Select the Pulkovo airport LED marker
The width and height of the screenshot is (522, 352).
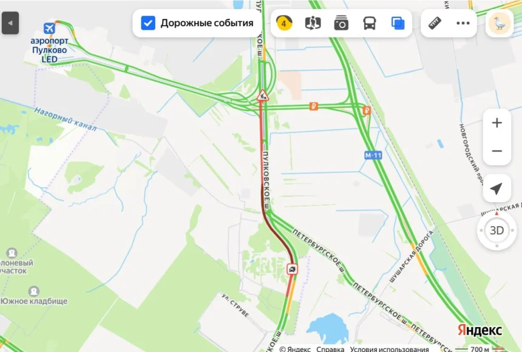tap(49, 29)
